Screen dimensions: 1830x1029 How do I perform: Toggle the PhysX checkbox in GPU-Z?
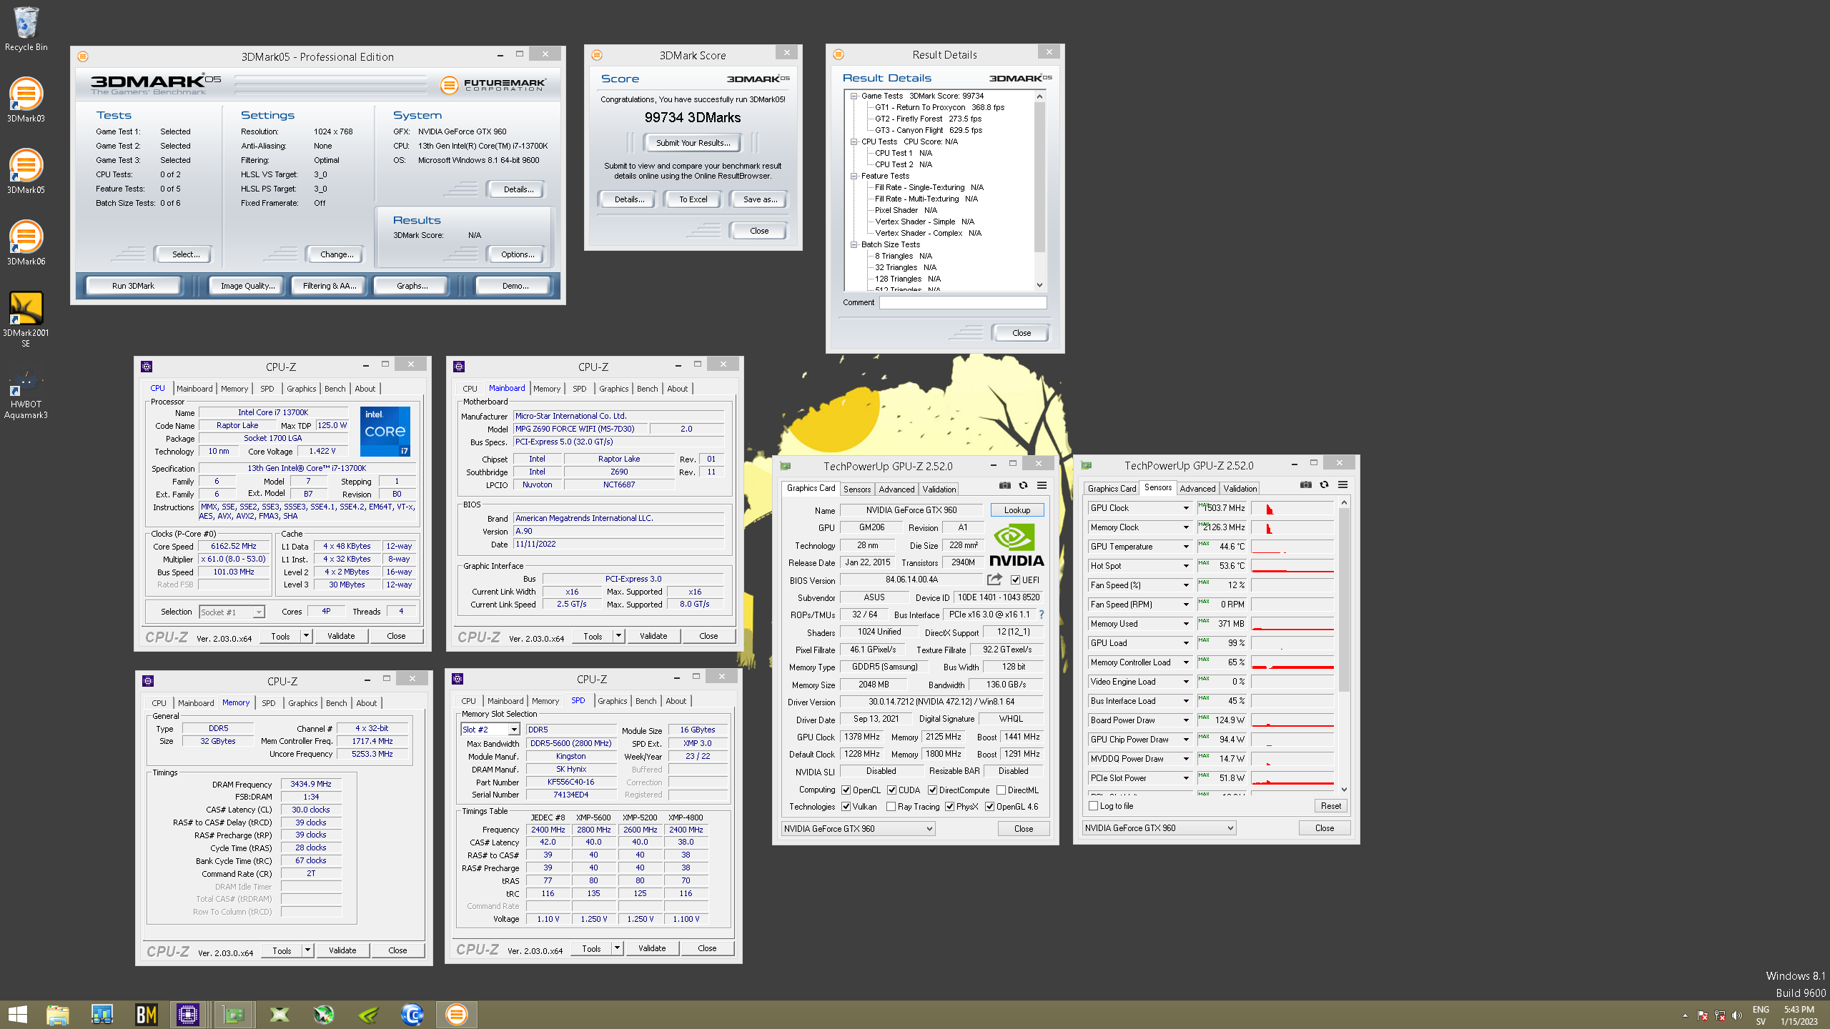tap(950, 807)
